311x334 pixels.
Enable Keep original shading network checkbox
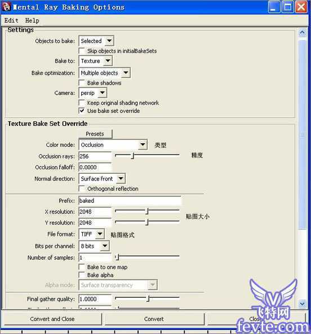tap(82, 103)
